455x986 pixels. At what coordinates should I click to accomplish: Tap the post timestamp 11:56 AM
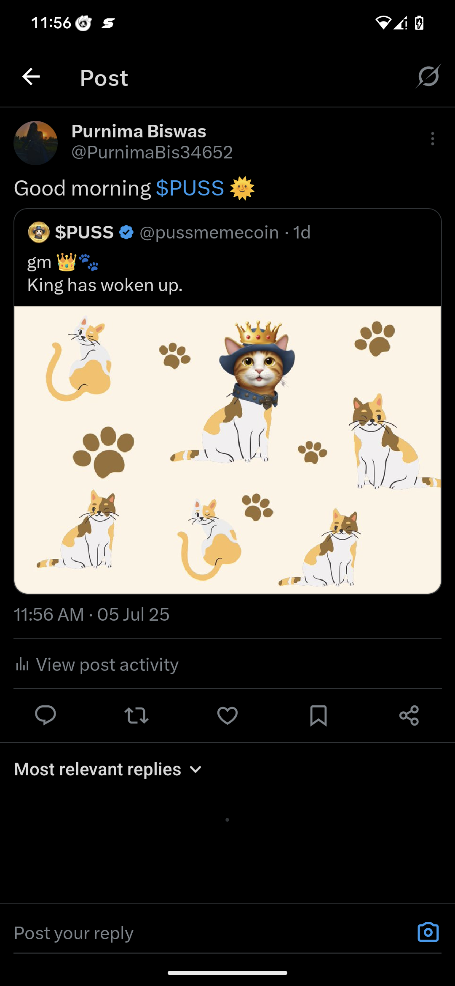point(49,615)
